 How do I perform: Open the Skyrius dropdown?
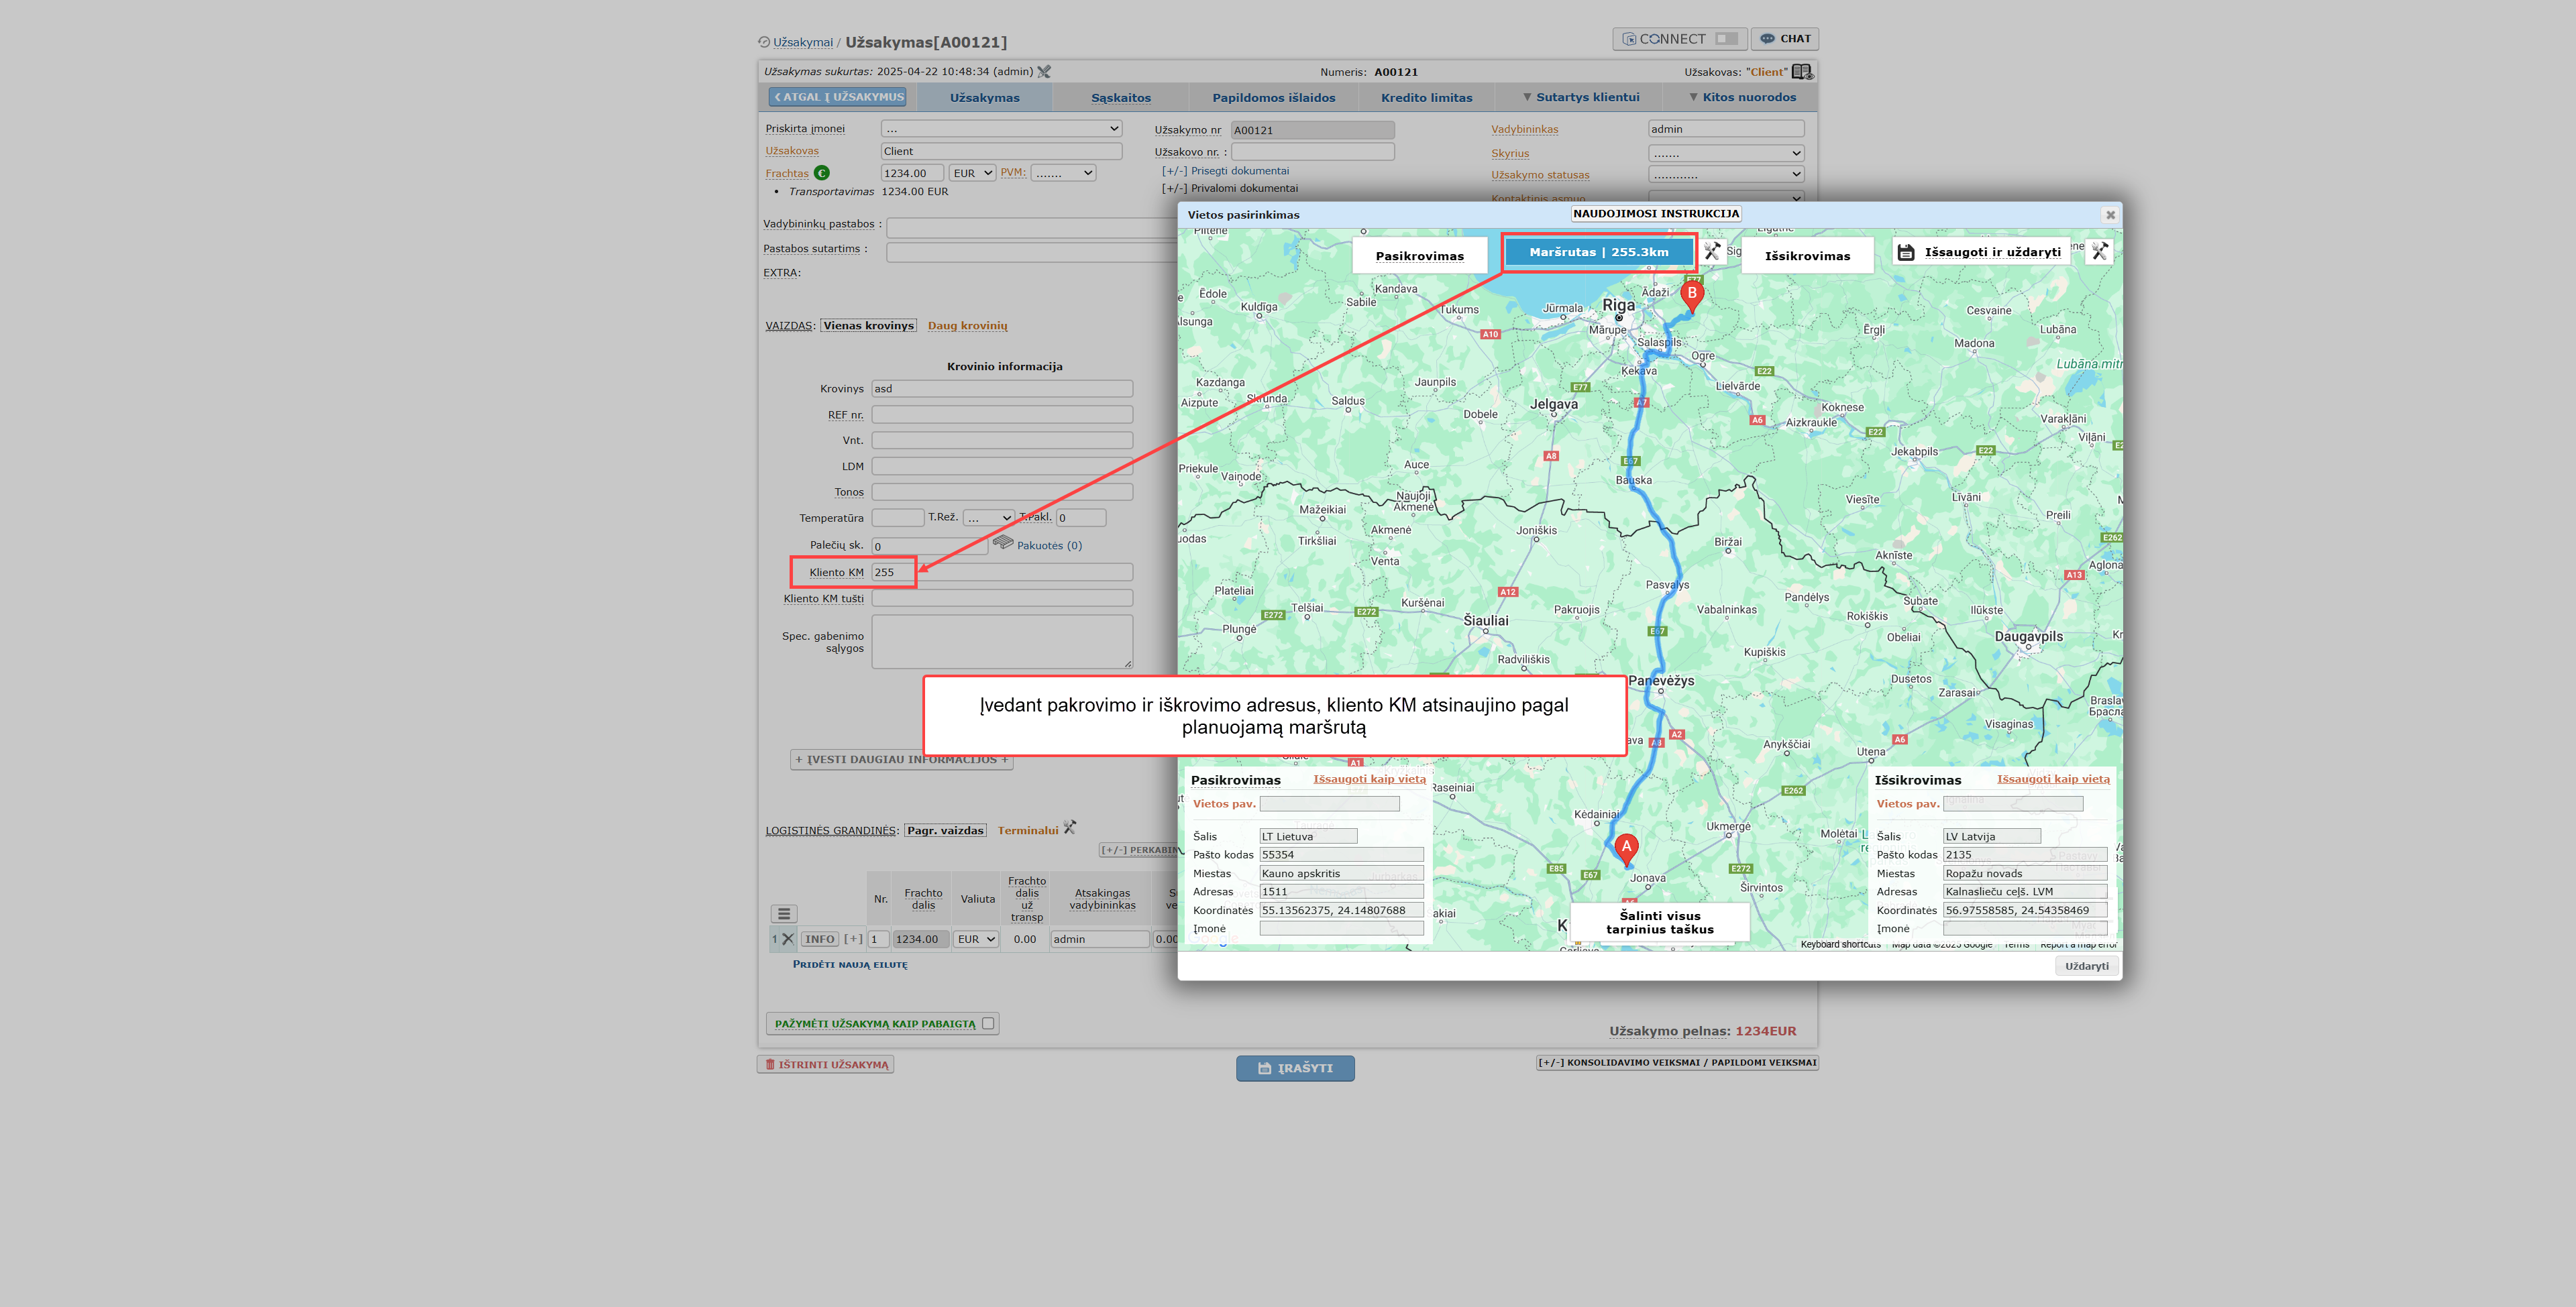pyautogui.click(x=1725, y=153)
